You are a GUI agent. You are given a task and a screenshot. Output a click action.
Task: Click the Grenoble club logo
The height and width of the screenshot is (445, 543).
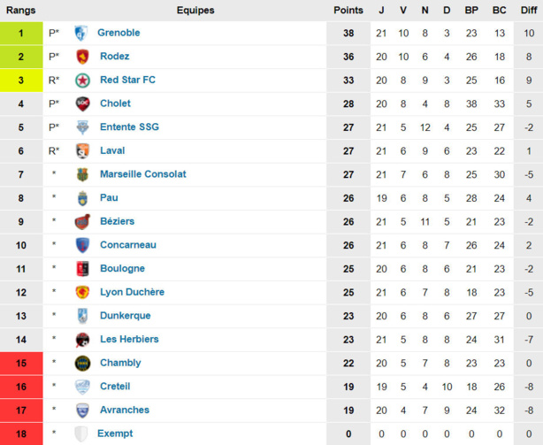(81, 33)
